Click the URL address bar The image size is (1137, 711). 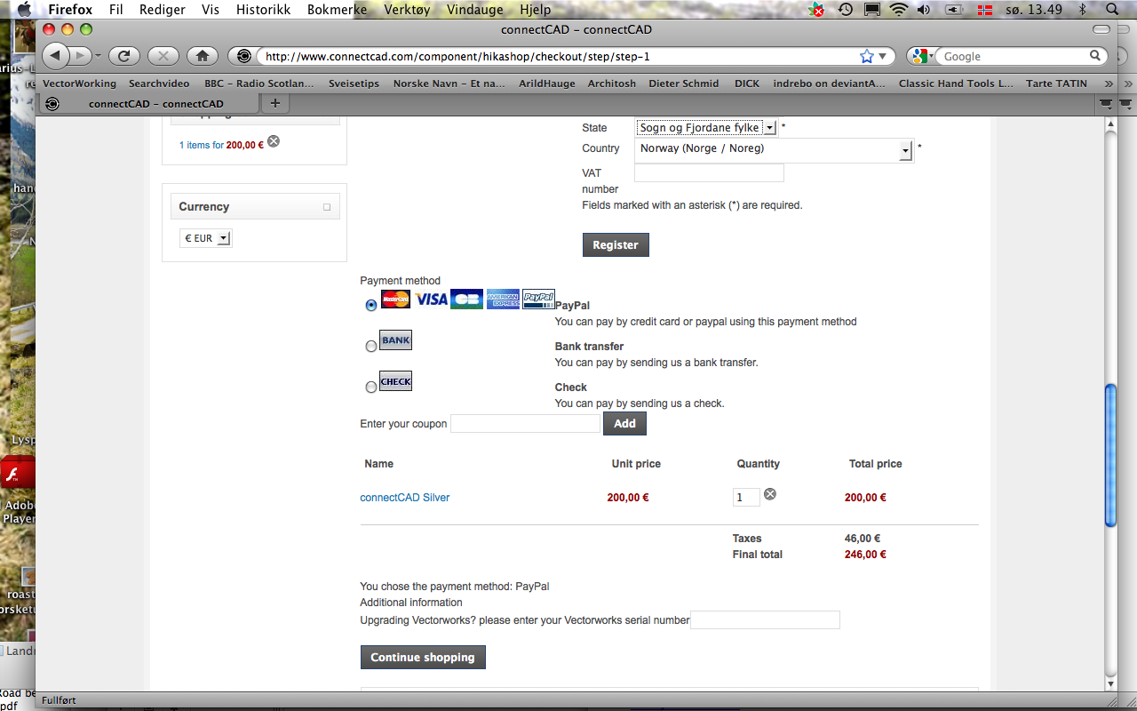pos(560,56)
